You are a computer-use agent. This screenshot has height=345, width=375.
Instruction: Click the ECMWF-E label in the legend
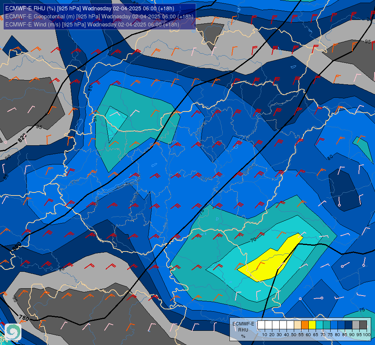click(x=244, y=324)
